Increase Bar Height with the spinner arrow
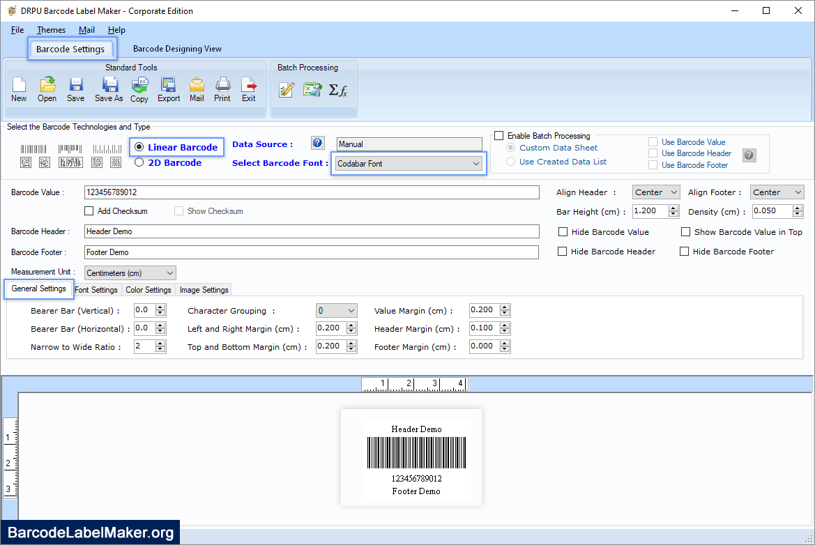Screen dimensions: 815x545 tap(672, 207)
